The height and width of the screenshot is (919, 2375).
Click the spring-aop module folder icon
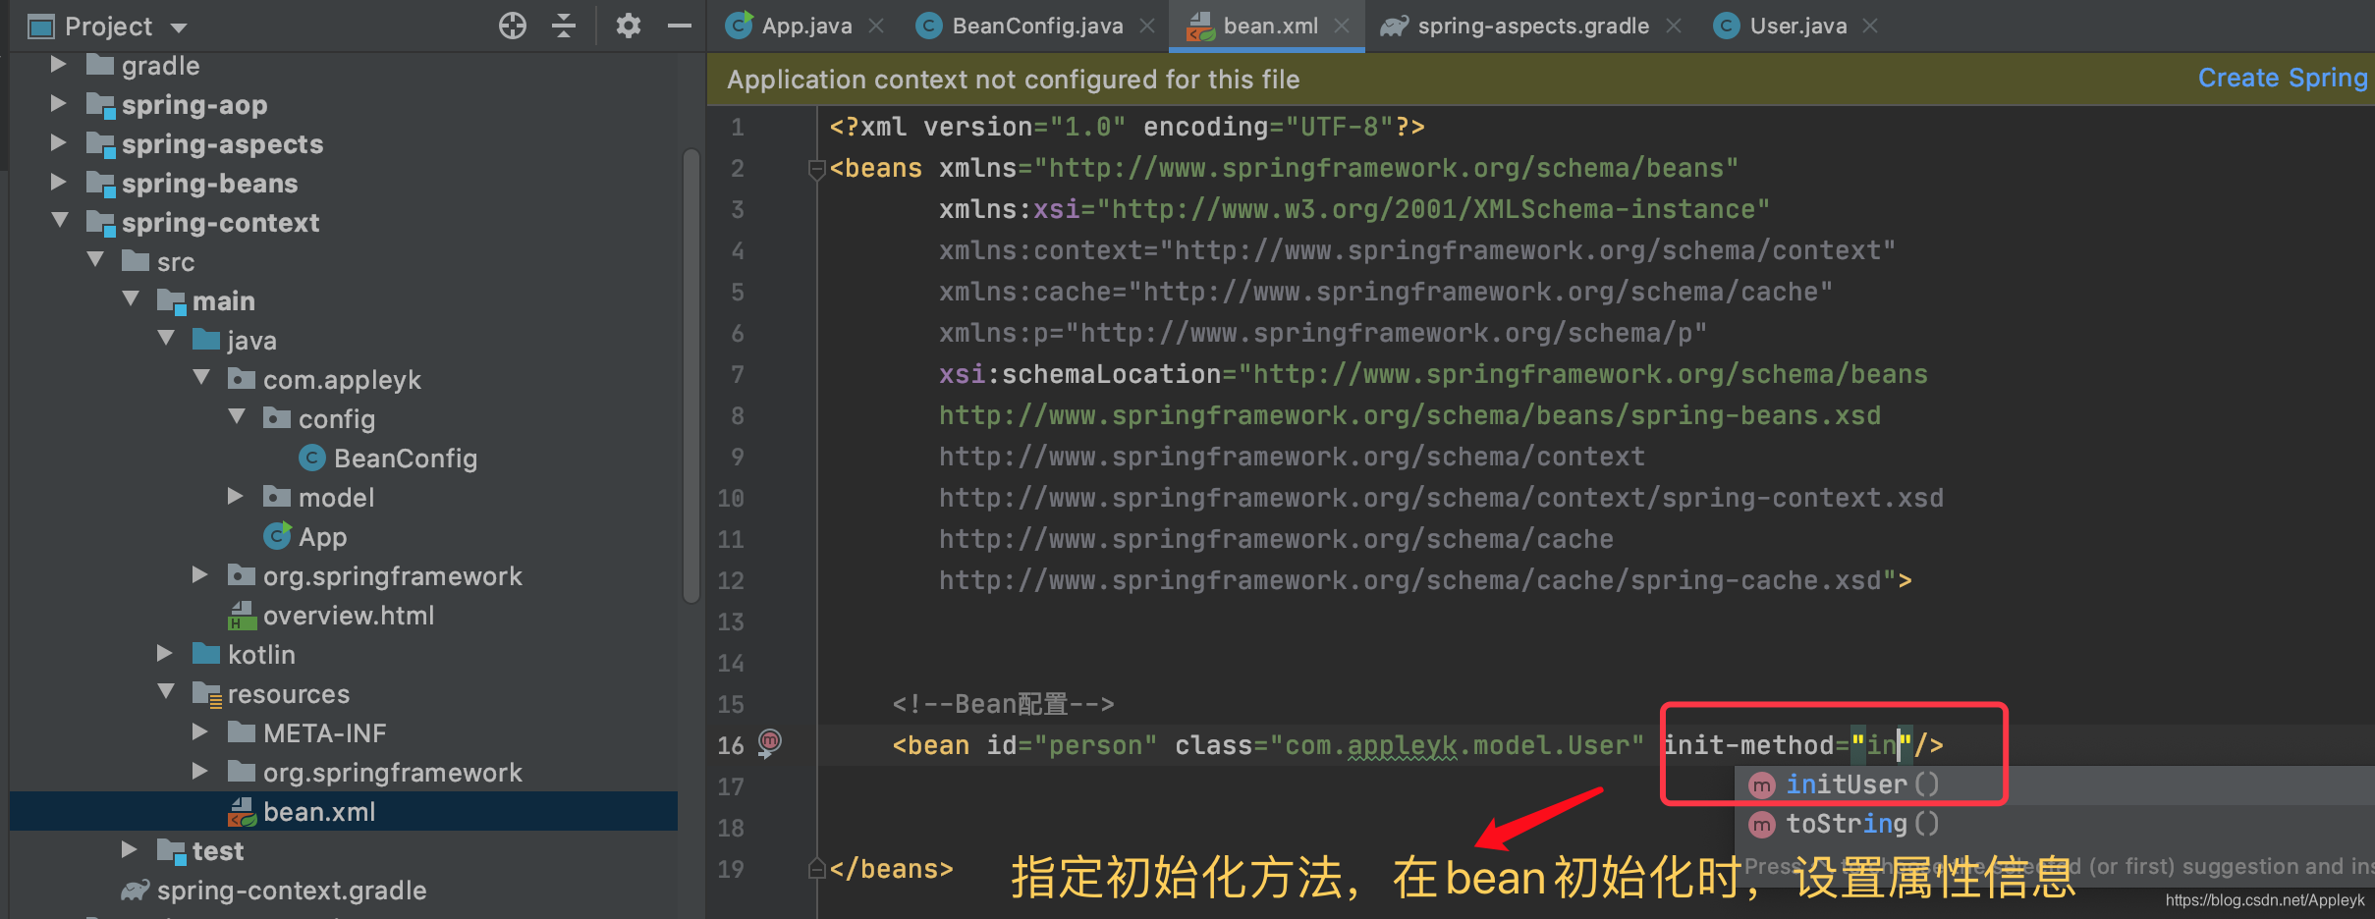click(100, 104)
